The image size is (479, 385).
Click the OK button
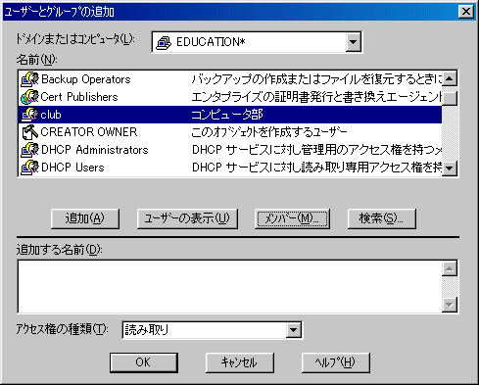(x=144, y=362)
